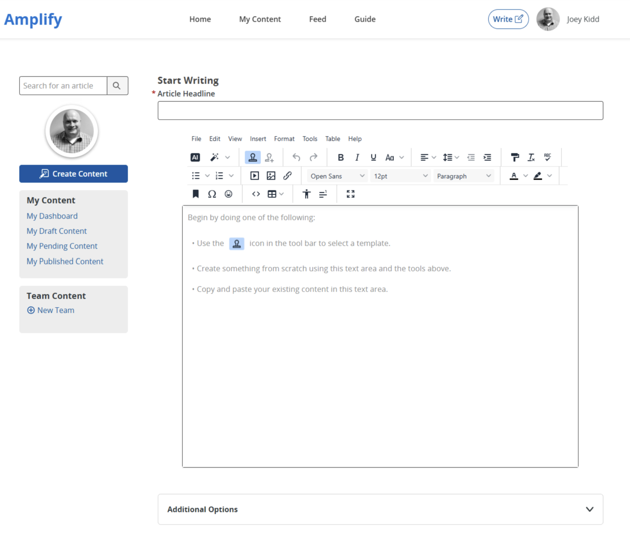Toggle fullscreen editor mode
This screenshot has height=550, width=630.
[x=350, y=194]
